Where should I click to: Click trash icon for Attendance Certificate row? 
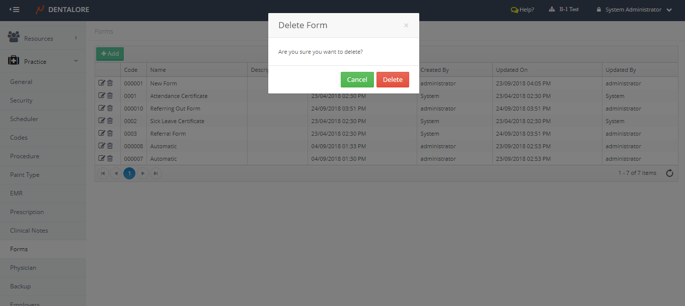tap(110, 95)
